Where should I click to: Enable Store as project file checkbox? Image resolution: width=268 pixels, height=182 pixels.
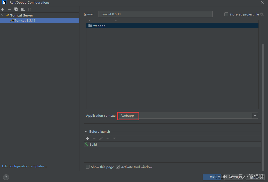226,14
